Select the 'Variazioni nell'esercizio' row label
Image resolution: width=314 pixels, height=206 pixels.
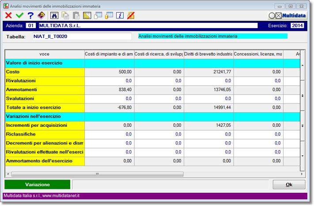pyautogui.click(x=45, y=116)
